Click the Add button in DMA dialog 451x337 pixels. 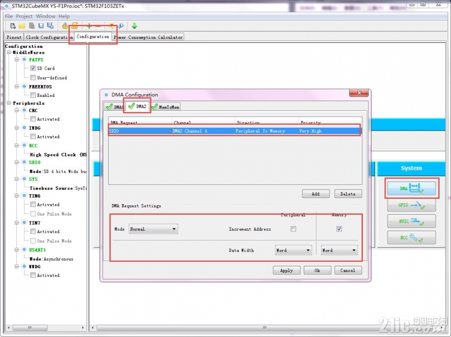point(316,194)
